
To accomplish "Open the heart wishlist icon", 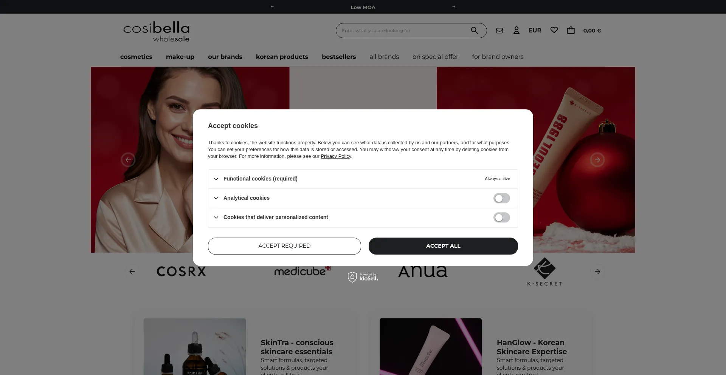I will click(x=554, y=30).
